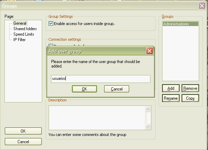Confirm with OK in Add user group dialog
The image size is (208, 150).
84,89
